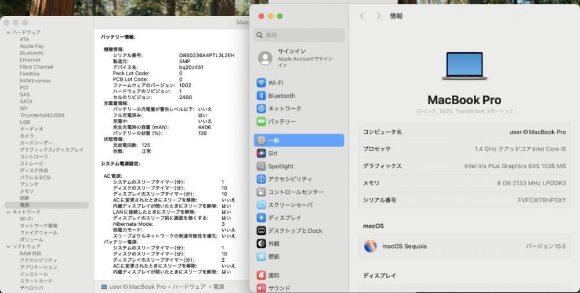Select FireWire tree item
580x293 pixels.
[30, 74]
